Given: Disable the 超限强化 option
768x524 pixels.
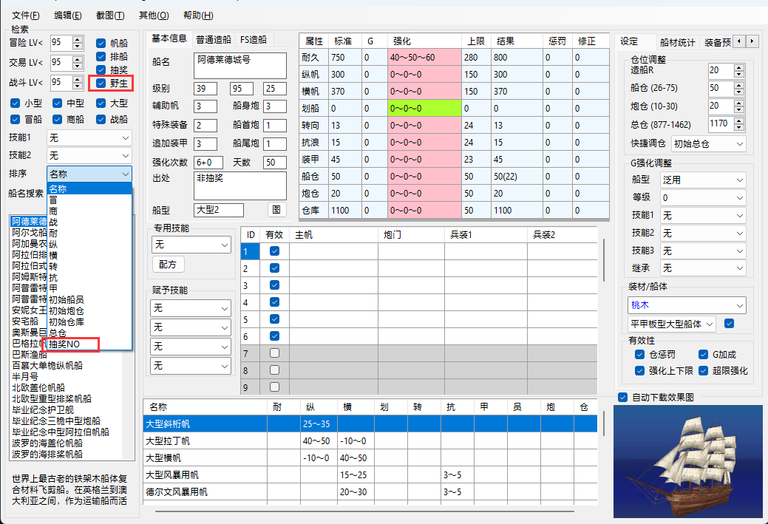Looking at the screenshot, I should click(x=703, y=370).
